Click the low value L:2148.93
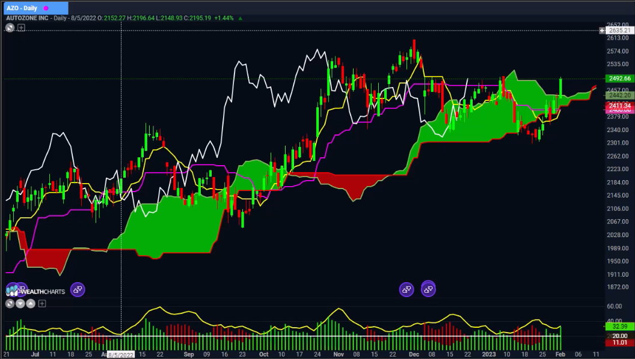This screenshot has width=635, height=359. 169,18
